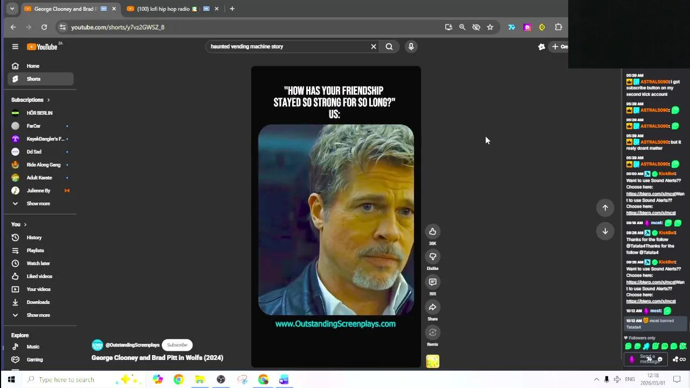Click the YouTube logo
The width and height of the screenshot is (690, 388).
43,47
